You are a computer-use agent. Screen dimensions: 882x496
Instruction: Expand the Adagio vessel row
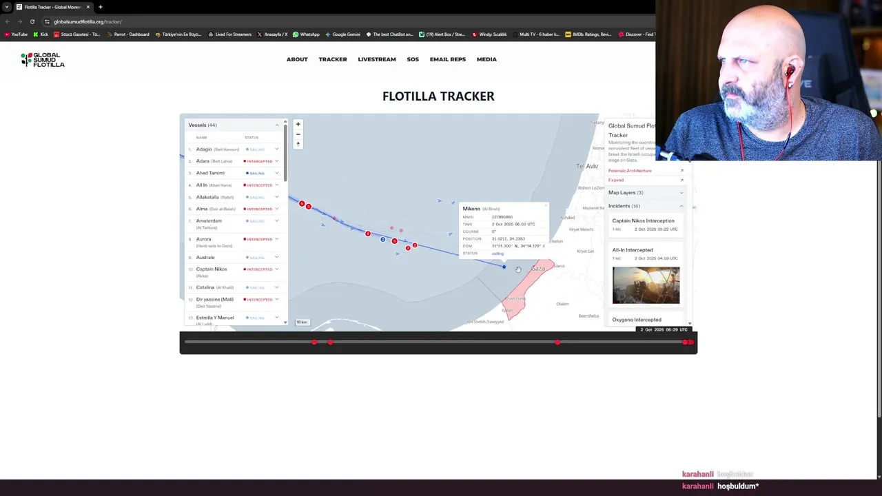point(277,149)
